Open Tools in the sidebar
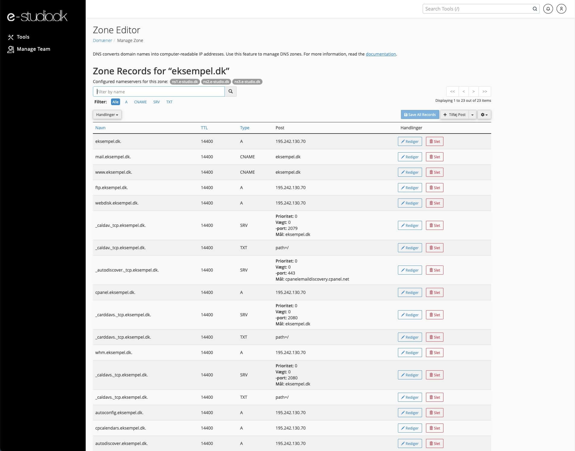 point(18,37)
